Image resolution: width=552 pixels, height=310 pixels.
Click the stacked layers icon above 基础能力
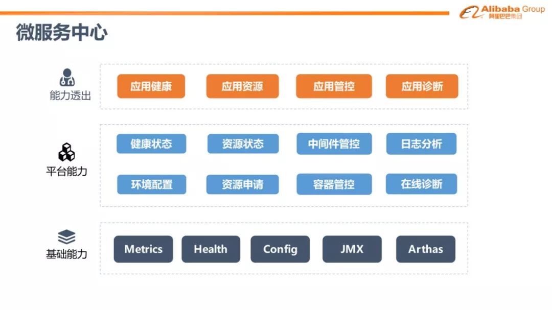coord(66,237)
